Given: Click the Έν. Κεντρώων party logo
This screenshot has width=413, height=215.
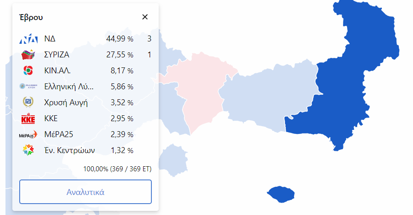Looking at the screenshot, I should coord(28,150).
